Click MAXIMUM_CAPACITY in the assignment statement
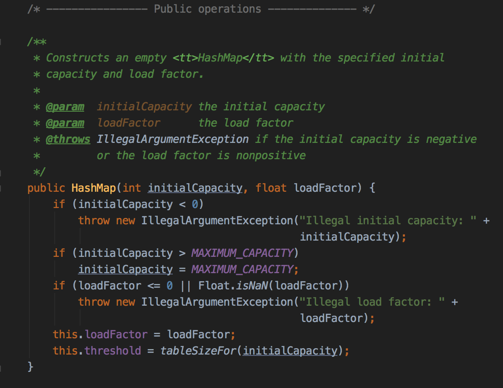 (x=242, y=270)
